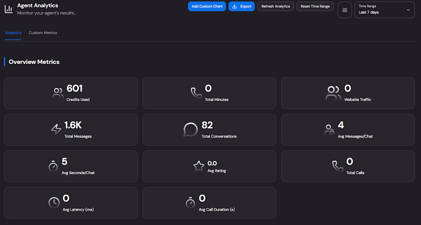
Task: Click the Avg Latency clock icon
Action: [x=54, y=202]
